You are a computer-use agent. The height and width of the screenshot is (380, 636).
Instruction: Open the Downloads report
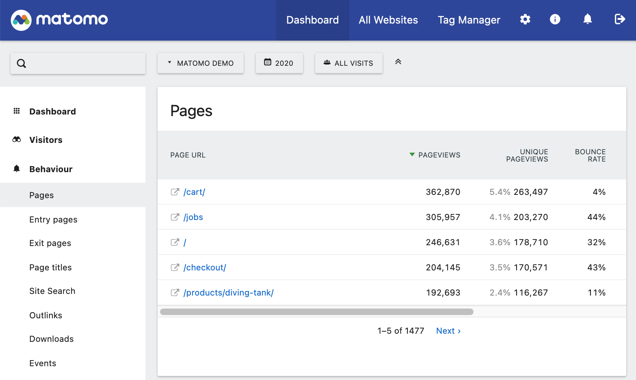51,339
